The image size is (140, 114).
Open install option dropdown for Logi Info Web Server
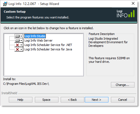click(x=19, y=40)
